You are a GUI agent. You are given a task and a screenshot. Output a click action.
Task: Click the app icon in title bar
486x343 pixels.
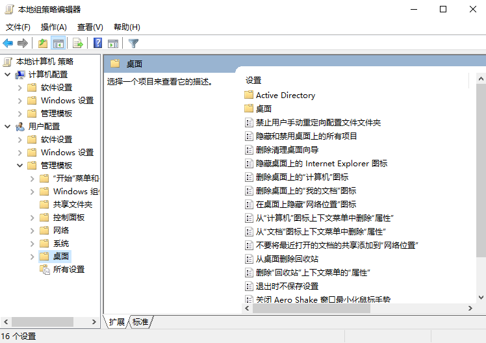(9, 10)
